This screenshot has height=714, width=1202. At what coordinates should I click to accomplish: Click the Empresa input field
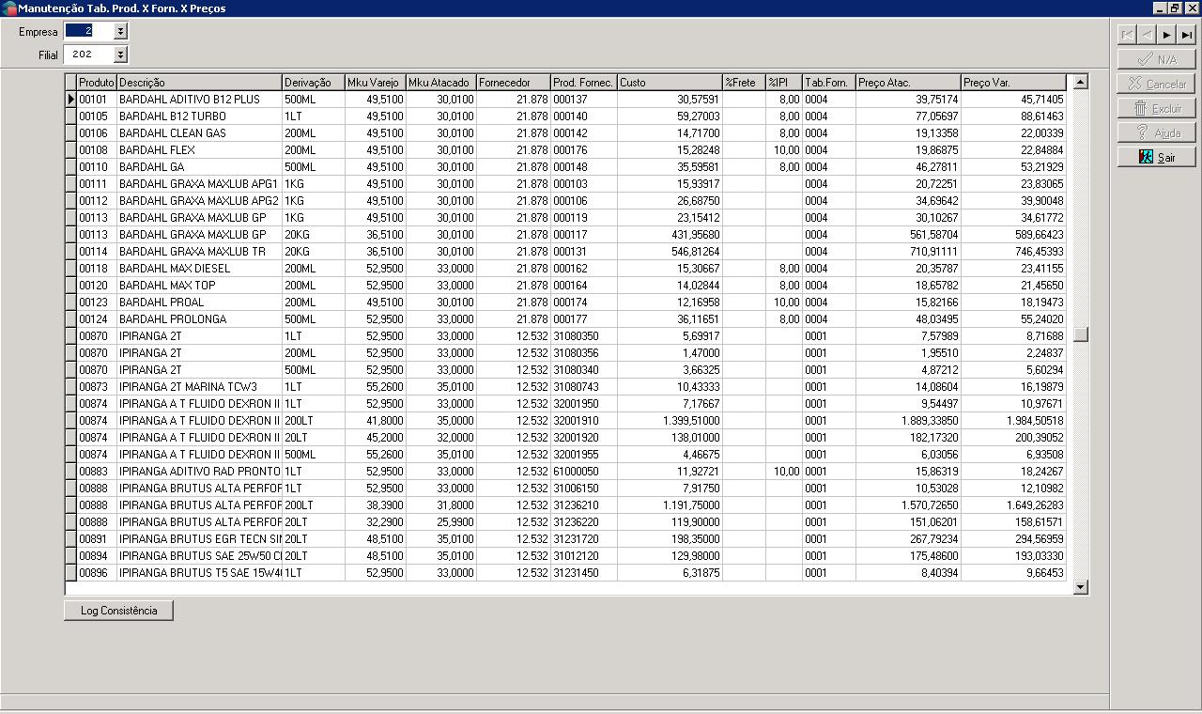(x=88, y=31)
